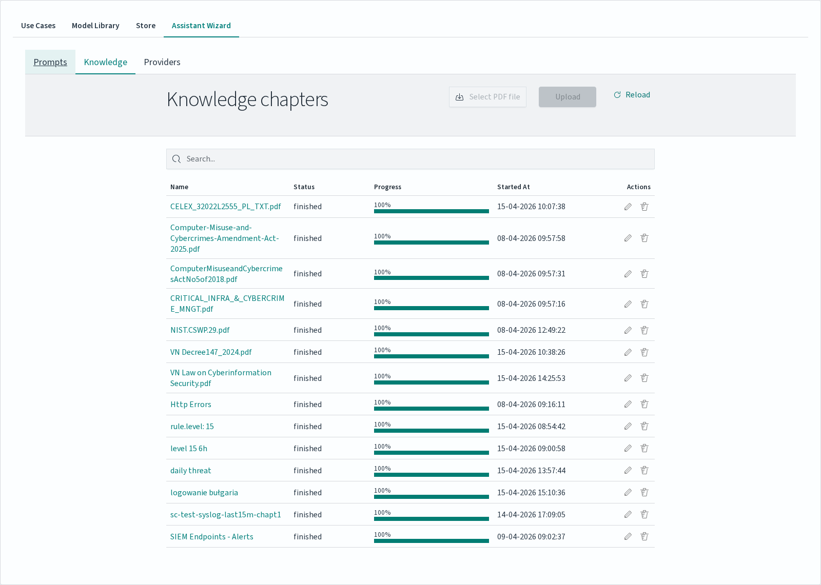Click the SIEM Endpoints progress bar

point(432,541)
